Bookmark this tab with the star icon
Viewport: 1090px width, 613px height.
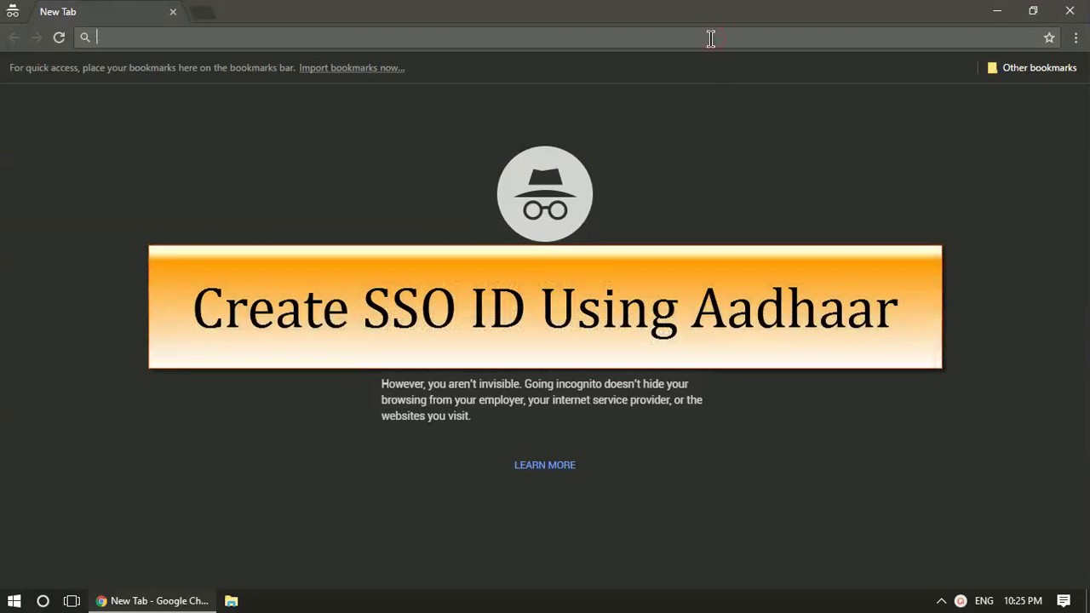pos(1049,37)
